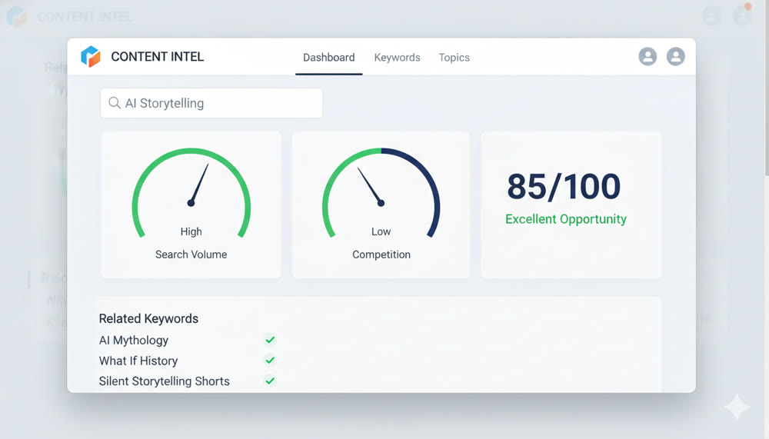Open the Silent Storytelling Shorts keyword
Image resolution: width=769 pixels, height=439 pixels.
tap(164, 381)
